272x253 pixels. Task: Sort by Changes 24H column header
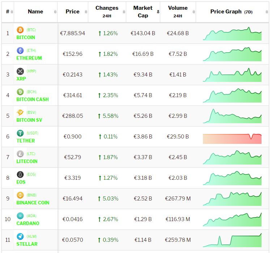tap(107, 12)
